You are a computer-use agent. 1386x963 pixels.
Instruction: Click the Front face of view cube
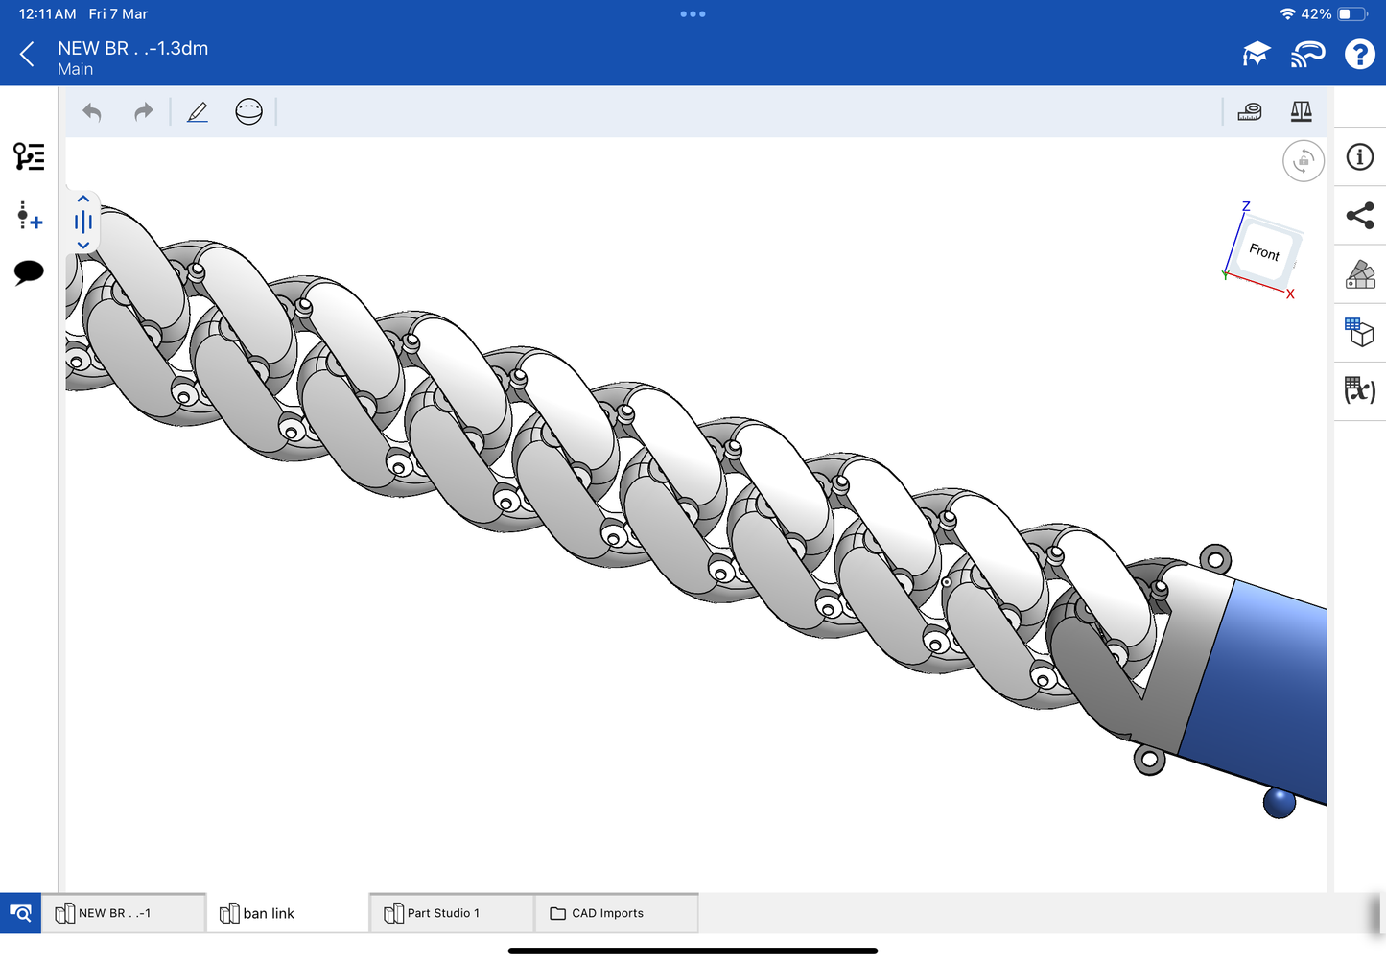1265,252
